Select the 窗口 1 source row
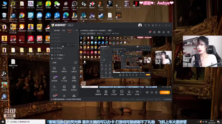The height and width of the screenshot is (124, 222). [x=64, y=58]
